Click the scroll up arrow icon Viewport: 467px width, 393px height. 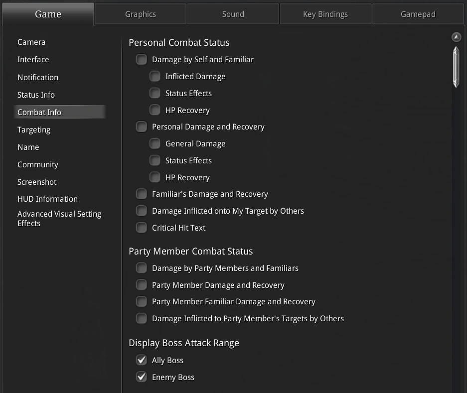pos(456,37)
